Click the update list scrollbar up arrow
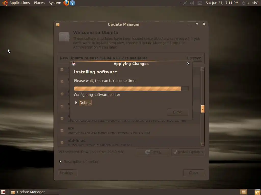 coord(203,69)
